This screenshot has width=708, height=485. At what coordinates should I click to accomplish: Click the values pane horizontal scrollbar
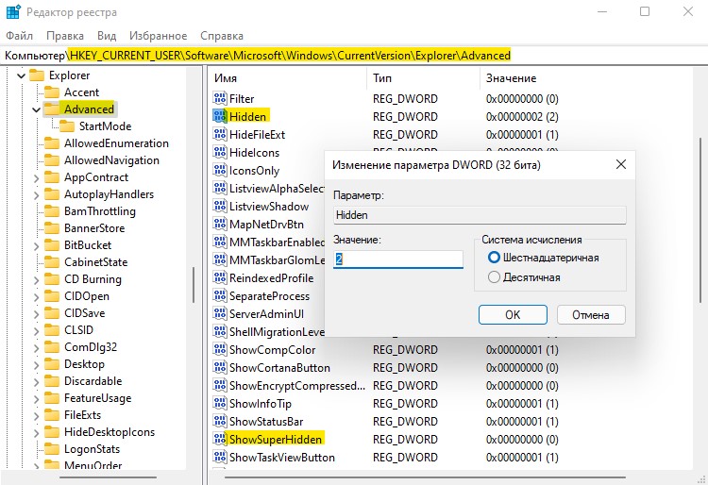coord(425,477)
